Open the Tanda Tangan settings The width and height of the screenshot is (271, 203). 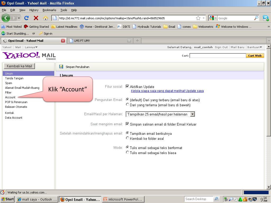point(14,78)
